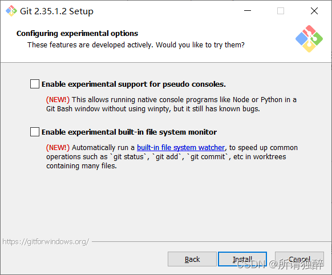This screenshot has width=332, height=275.
Task: Click the large Git logo in the header
Action: click(309, 39)
